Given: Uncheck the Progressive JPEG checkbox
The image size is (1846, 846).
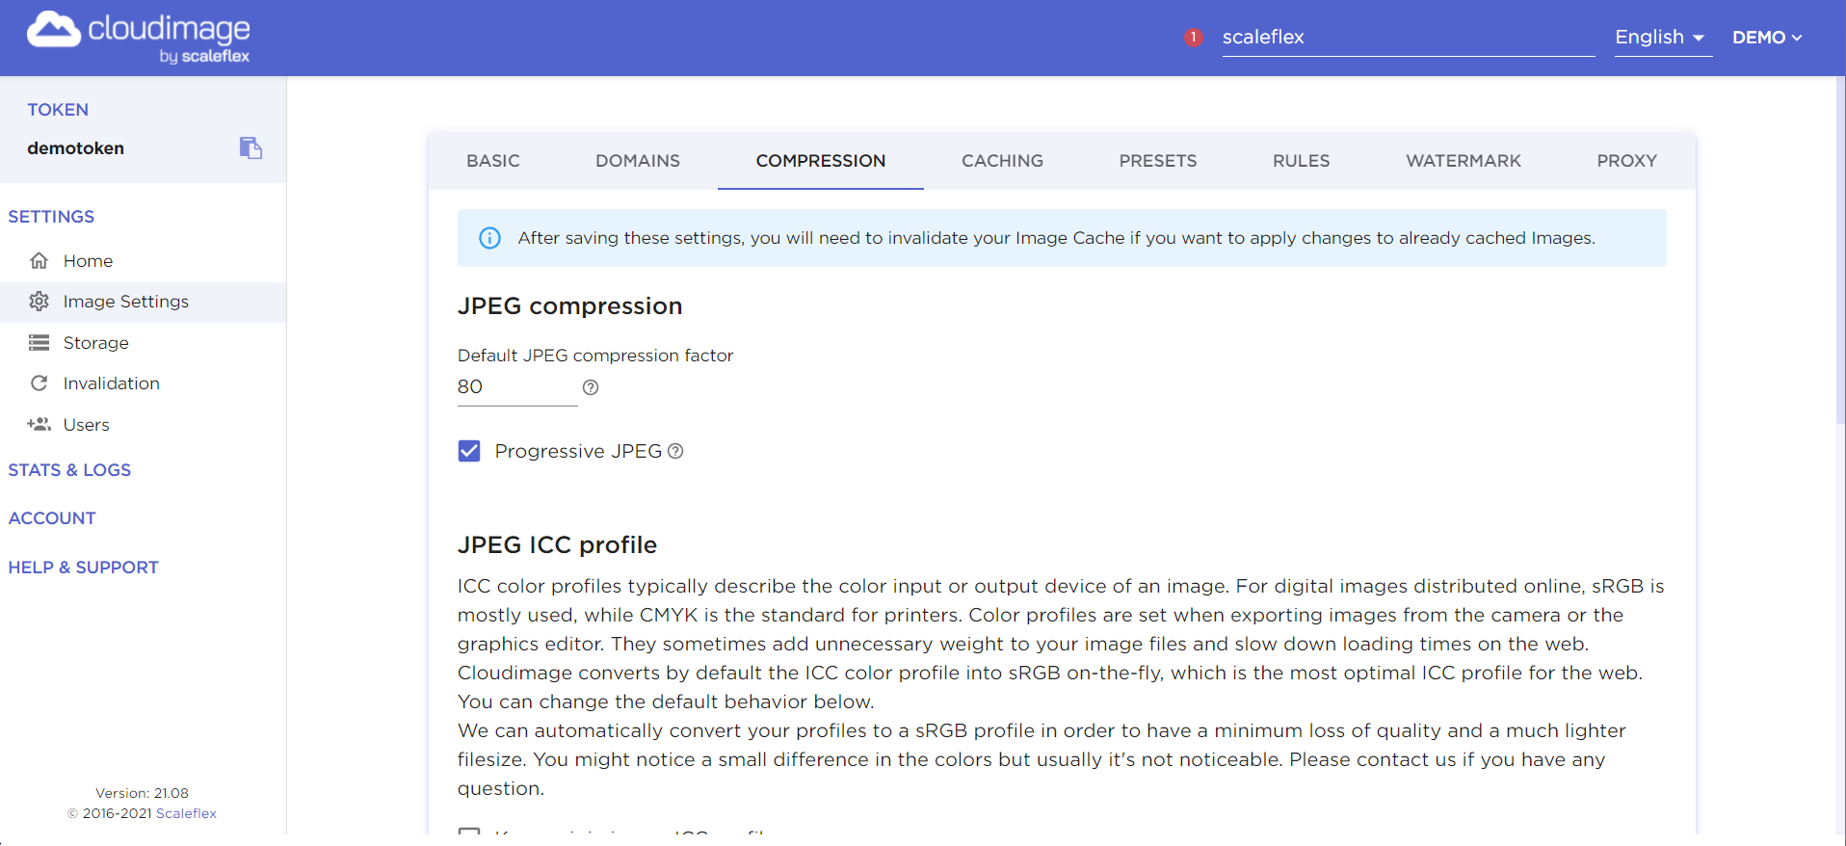Looking at the screenshot, I should pyautogui.click(x=469, y=451).
